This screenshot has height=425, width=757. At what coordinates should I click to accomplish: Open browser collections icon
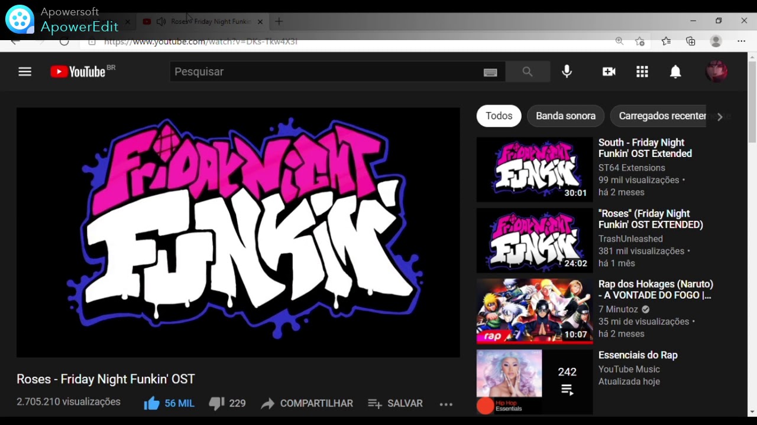tap(691, 41)
